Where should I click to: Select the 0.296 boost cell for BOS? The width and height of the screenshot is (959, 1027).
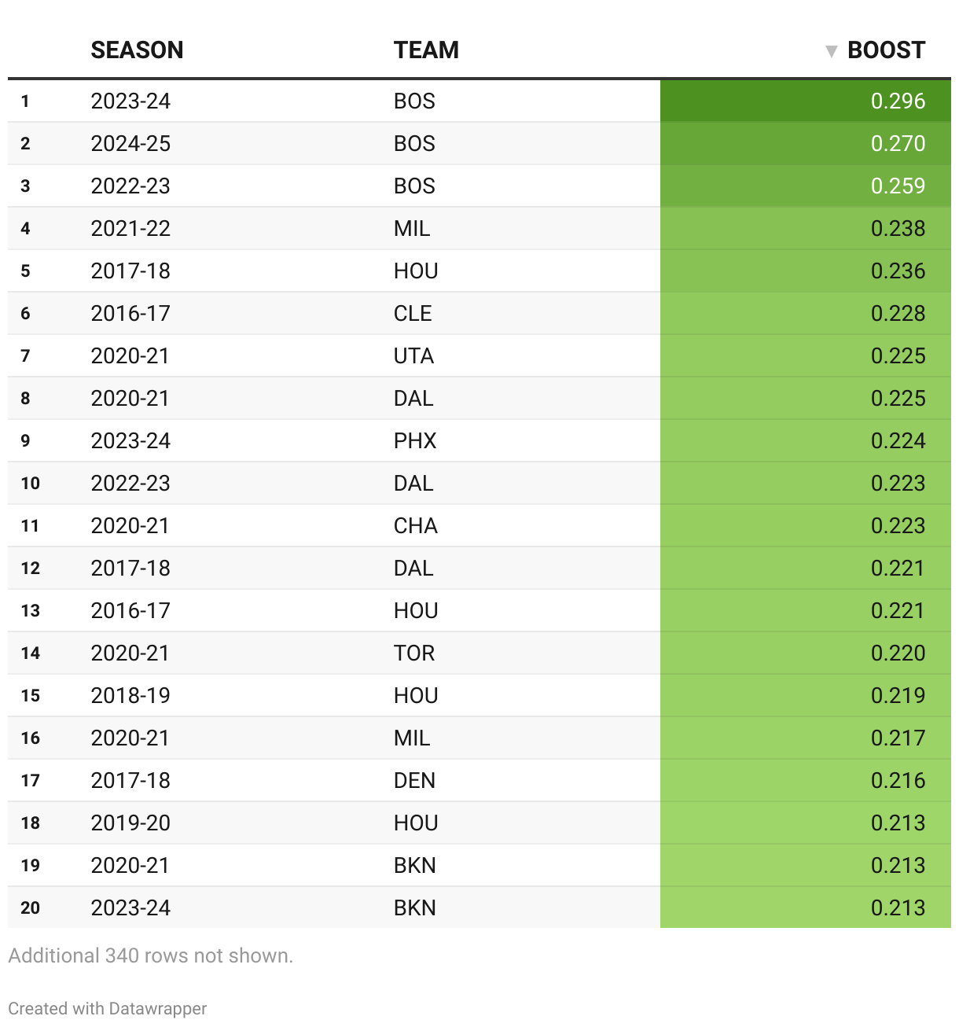[x=806, y=101]
